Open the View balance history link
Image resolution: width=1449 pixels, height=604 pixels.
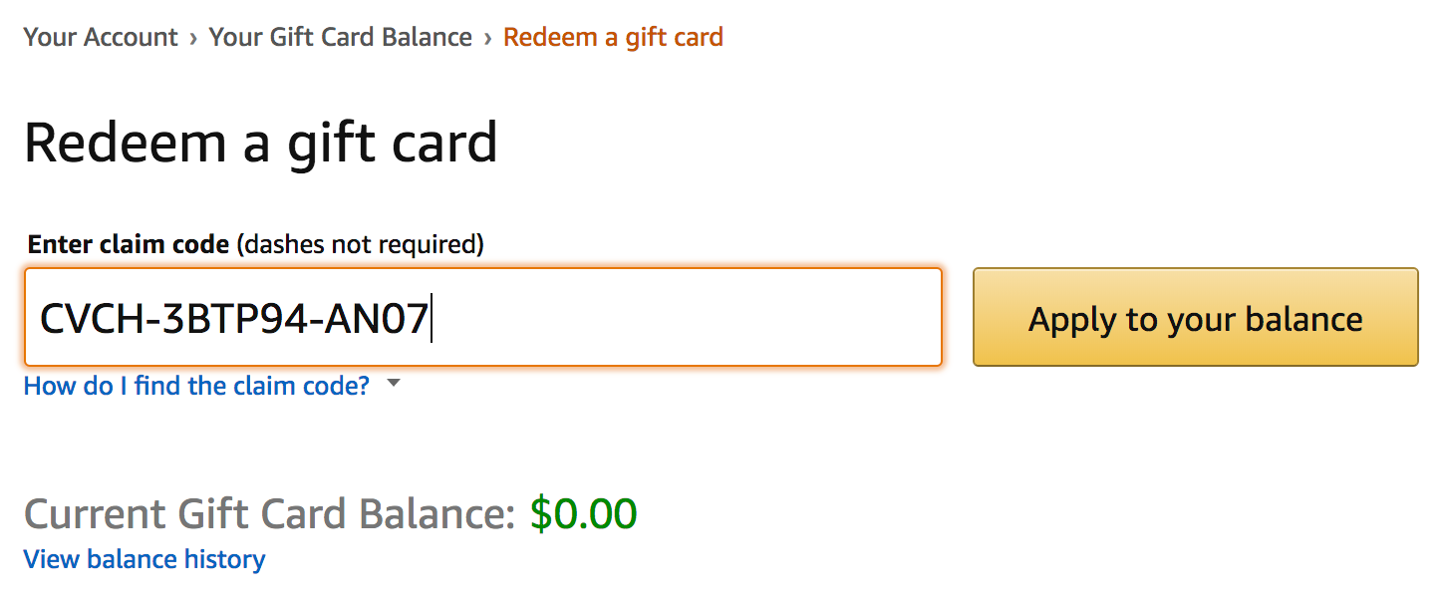pyautogui.click(x=145, y=559)
